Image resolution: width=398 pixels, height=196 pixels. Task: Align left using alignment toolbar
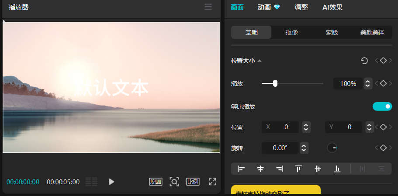click(241, 168)
